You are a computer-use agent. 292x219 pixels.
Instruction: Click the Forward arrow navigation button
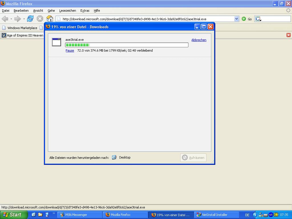click(18, 19)
